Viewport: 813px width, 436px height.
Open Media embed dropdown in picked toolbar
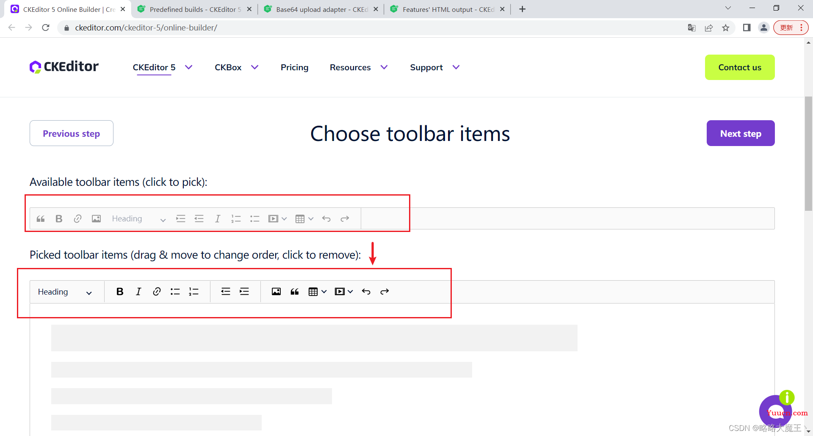pyautogui.click(x=343, y=292)
